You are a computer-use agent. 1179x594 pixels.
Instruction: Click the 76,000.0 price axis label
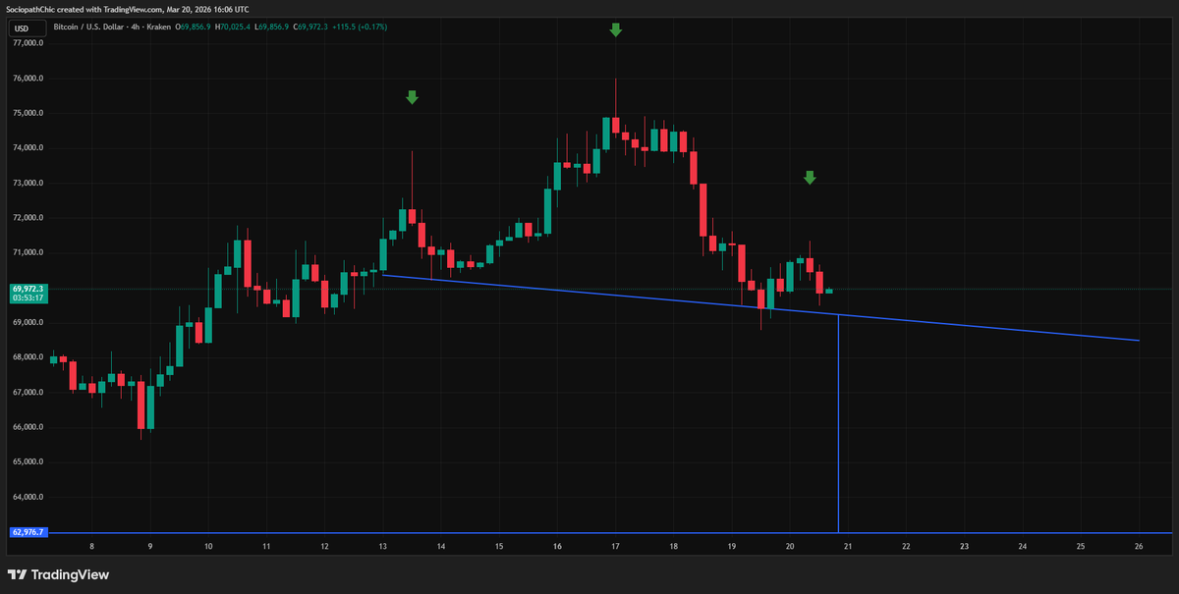tap(28, 79)
